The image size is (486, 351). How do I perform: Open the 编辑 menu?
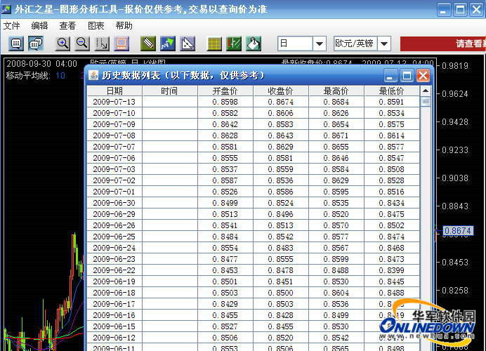[39, 26]
